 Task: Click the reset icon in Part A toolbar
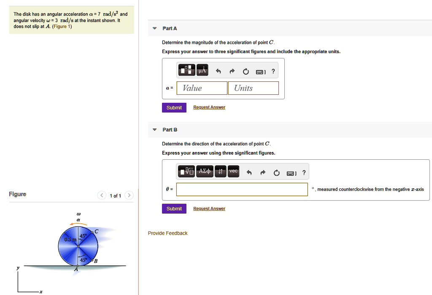pyautogui.click(x=246, y=70)
